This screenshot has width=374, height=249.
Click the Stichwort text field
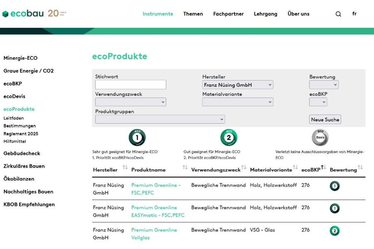coord(130,85)
